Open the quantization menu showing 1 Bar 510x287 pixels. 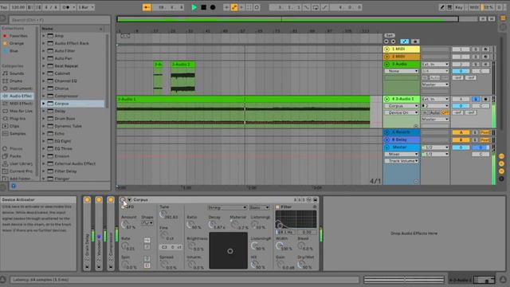click(86, 7)
